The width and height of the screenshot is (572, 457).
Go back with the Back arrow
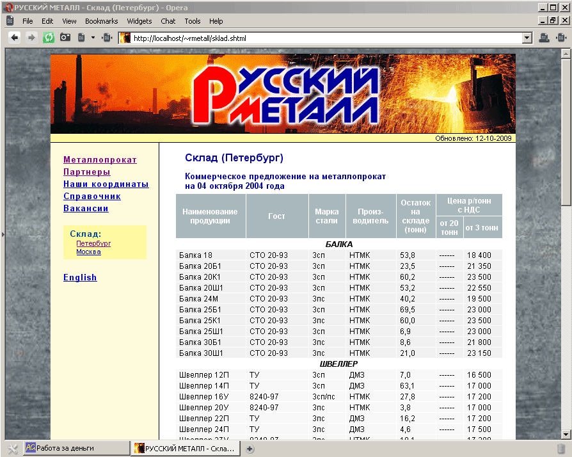point(14,38)
